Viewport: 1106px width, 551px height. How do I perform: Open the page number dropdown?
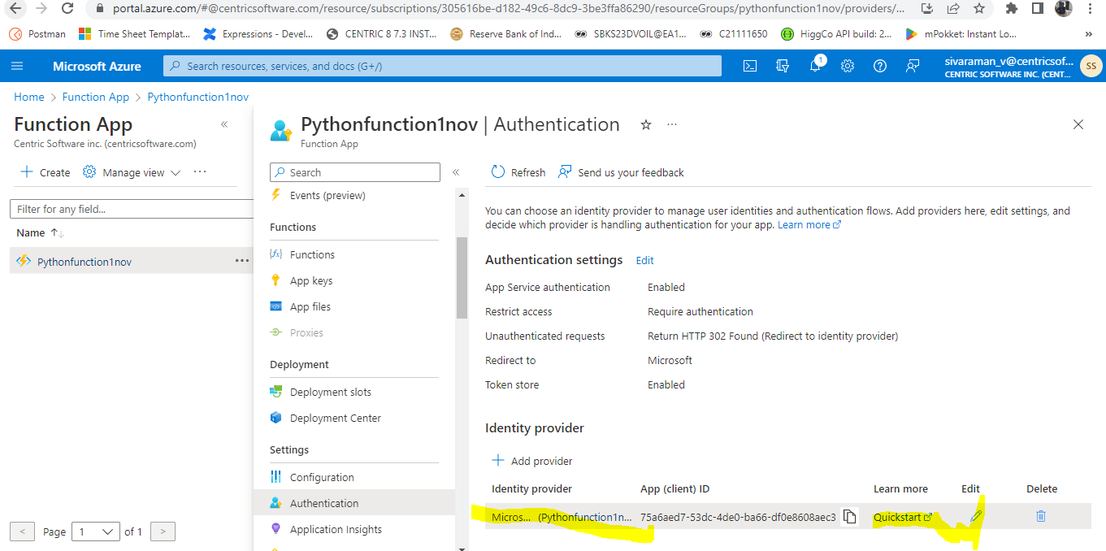[96, 531]
